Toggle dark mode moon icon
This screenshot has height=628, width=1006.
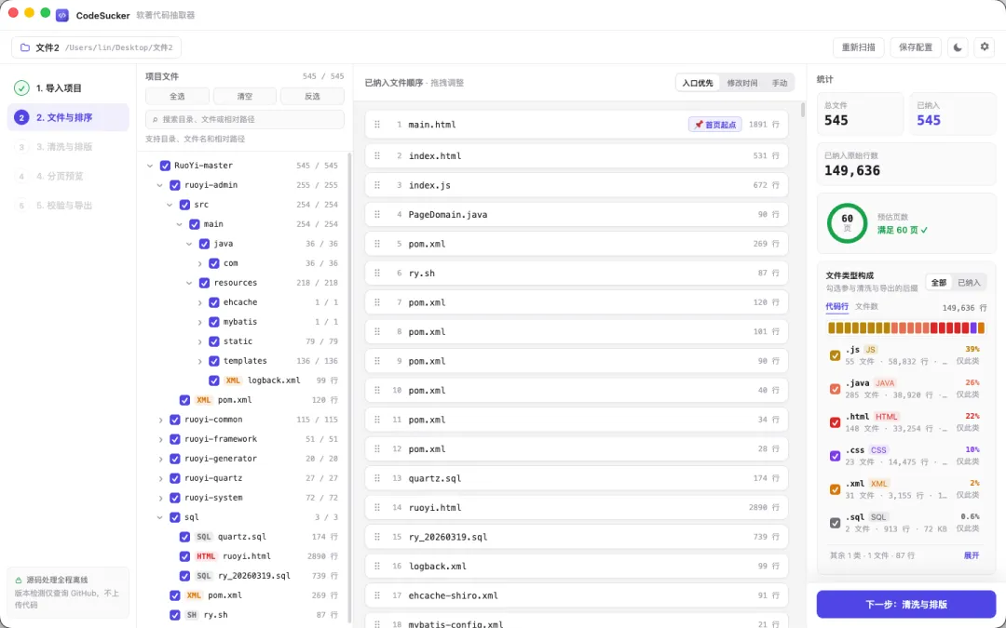[x=958, y=47]
